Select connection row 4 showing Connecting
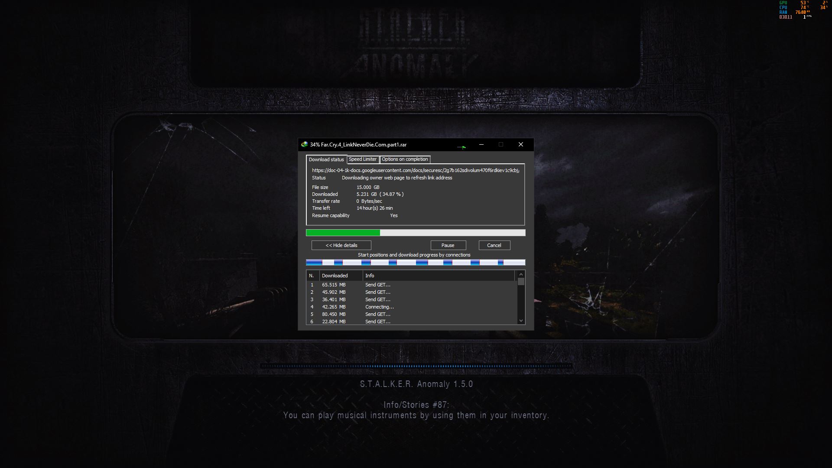Image resolution: width=832 pixels, height=468 pixels. pyautogui.click(x=379, y=307)
